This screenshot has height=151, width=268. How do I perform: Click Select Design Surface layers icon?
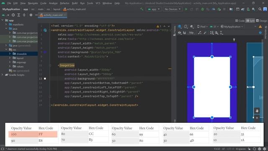pos(180,26)
